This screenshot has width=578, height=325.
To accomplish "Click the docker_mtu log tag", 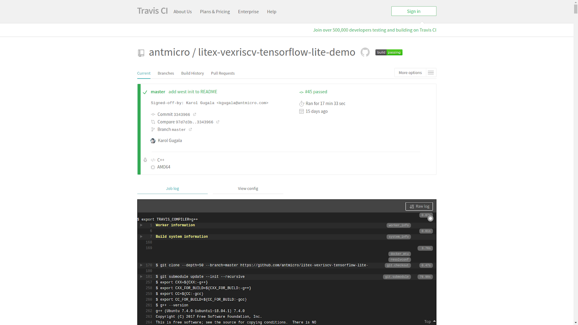I will tap(400, 254).
